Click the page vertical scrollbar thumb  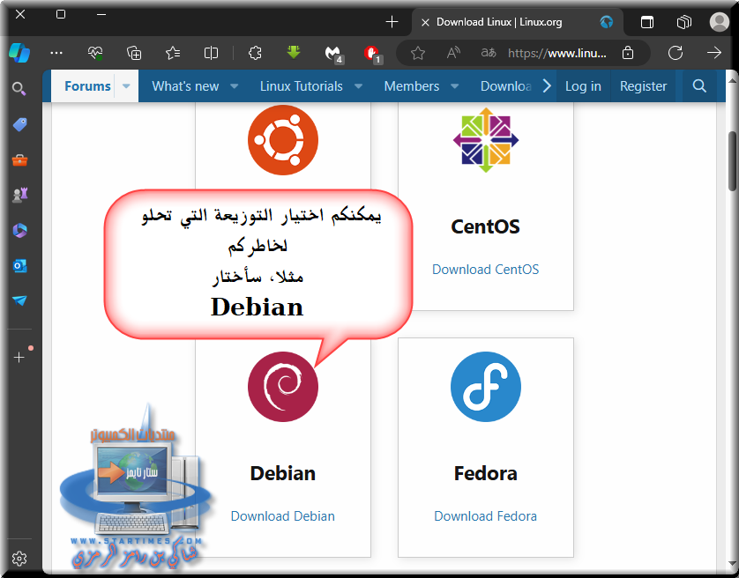733,161
